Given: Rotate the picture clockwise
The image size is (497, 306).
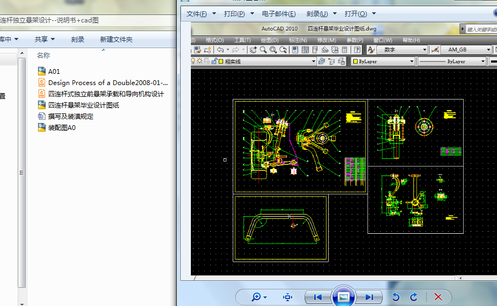Looking at the screenshot, I should coord(414,297).
